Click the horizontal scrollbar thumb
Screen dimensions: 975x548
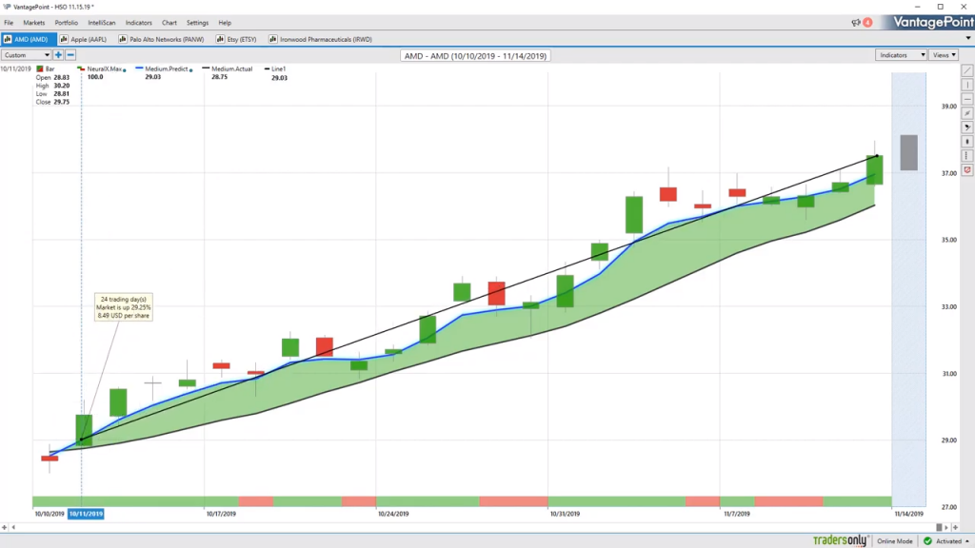(x=939, y=527)
